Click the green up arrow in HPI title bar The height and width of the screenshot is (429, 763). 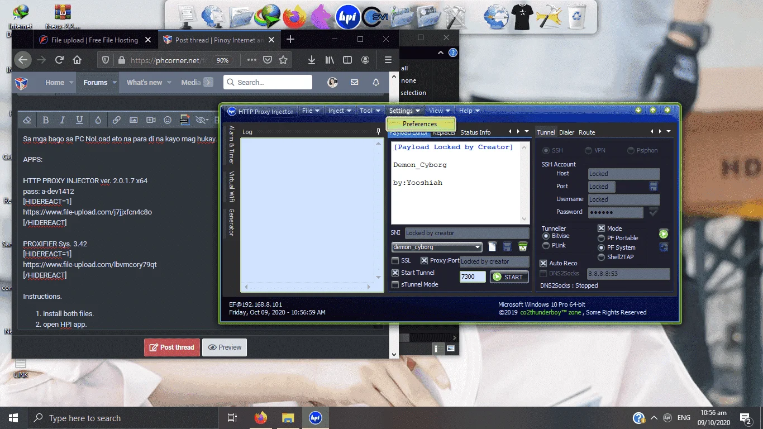point(652,110)
